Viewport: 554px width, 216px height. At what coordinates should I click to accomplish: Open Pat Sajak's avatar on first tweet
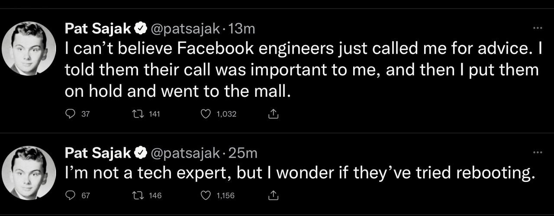point(29,48)
